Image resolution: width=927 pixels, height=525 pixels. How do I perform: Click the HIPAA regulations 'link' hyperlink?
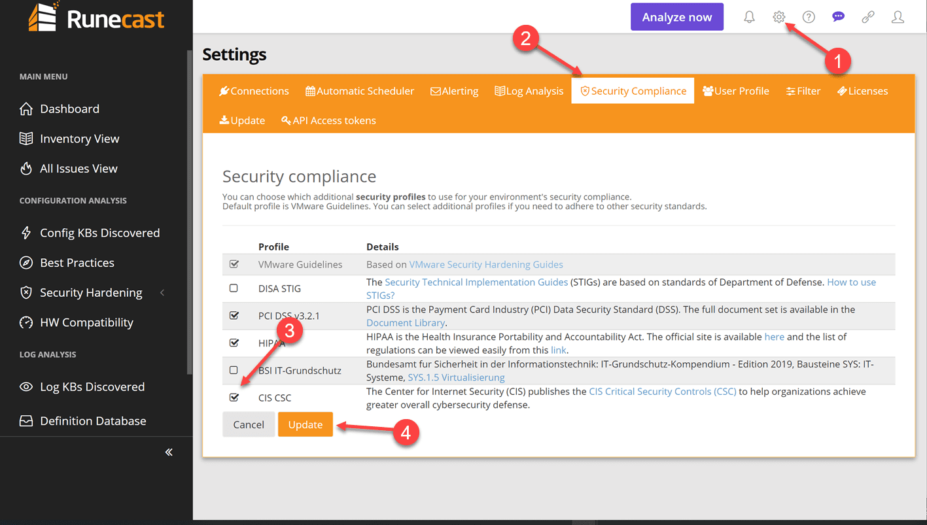tap(558, 350)
